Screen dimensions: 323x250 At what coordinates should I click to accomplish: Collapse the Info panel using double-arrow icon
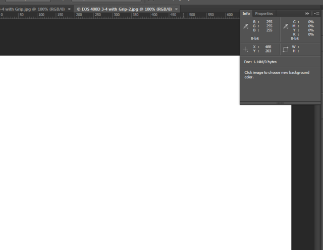[x=307, y=14]
